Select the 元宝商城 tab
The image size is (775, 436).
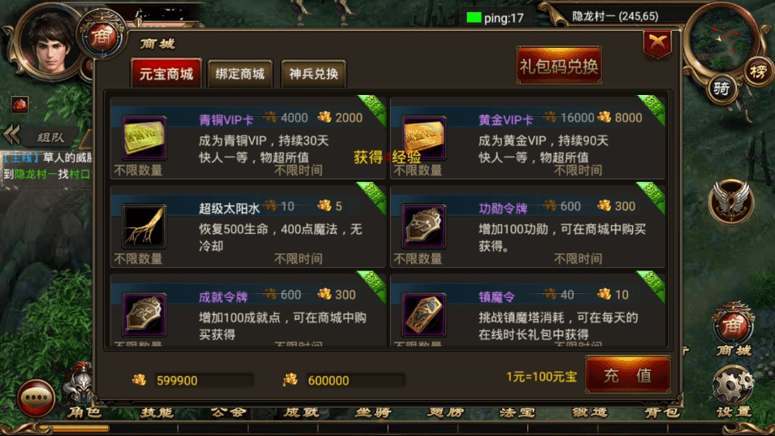point(166,74)
